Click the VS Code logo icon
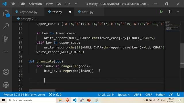The height and width of the screenshot is (103, 184). [x=5, y=4]
